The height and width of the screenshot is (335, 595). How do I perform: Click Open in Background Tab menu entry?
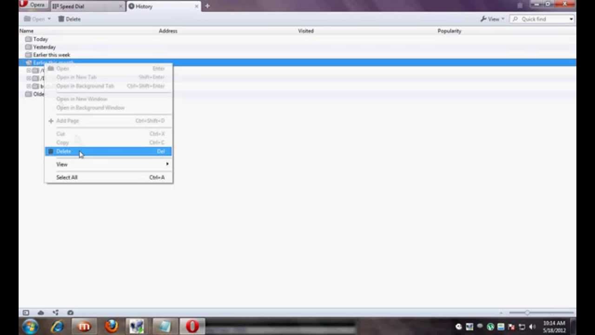point(108,86)
